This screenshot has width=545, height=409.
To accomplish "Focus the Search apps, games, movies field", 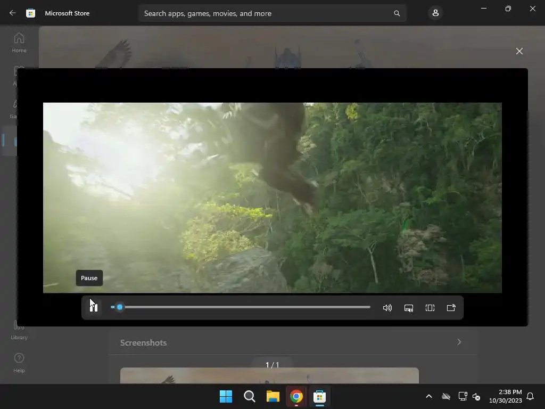I will click(x=272, y=13).
